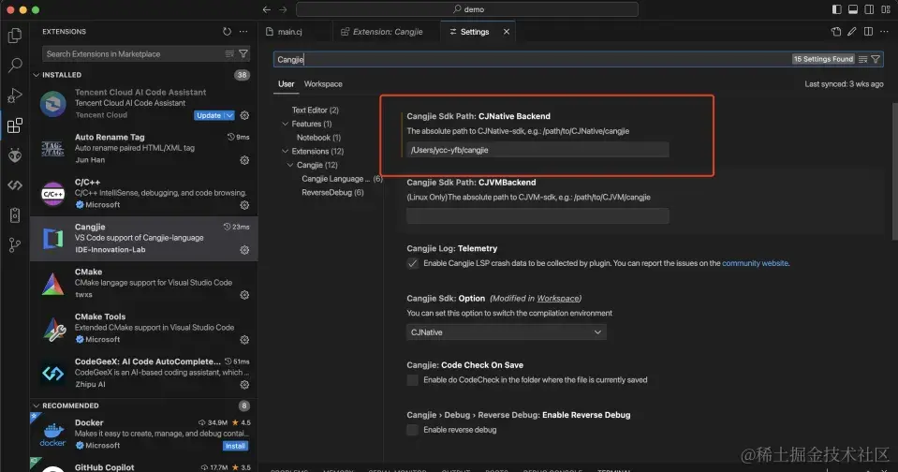The height and width of the screenshot is (472, 898).
Task: Refresh the extensions list
Action: 227,32
